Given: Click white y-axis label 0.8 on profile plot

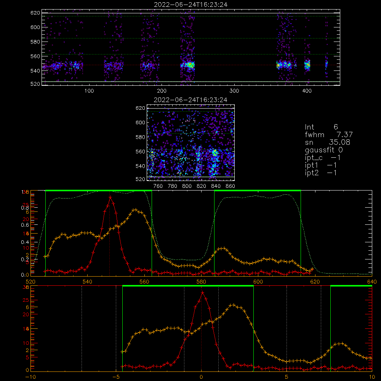Looking at the screenshot, I should point(25,208).
